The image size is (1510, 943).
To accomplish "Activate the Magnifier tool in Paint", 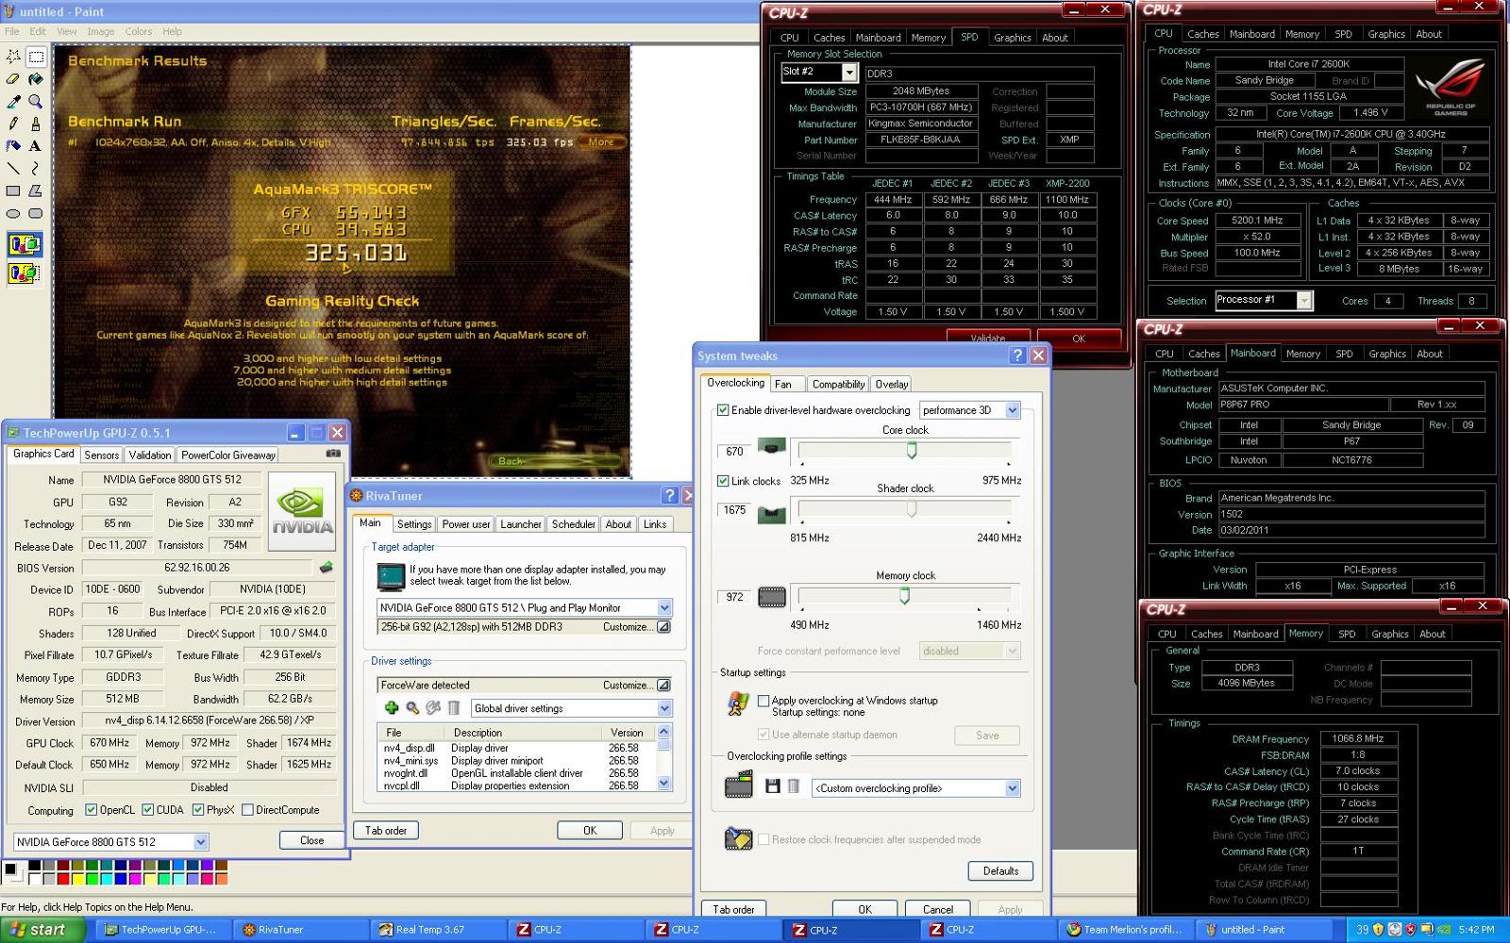I will (35, 101).
